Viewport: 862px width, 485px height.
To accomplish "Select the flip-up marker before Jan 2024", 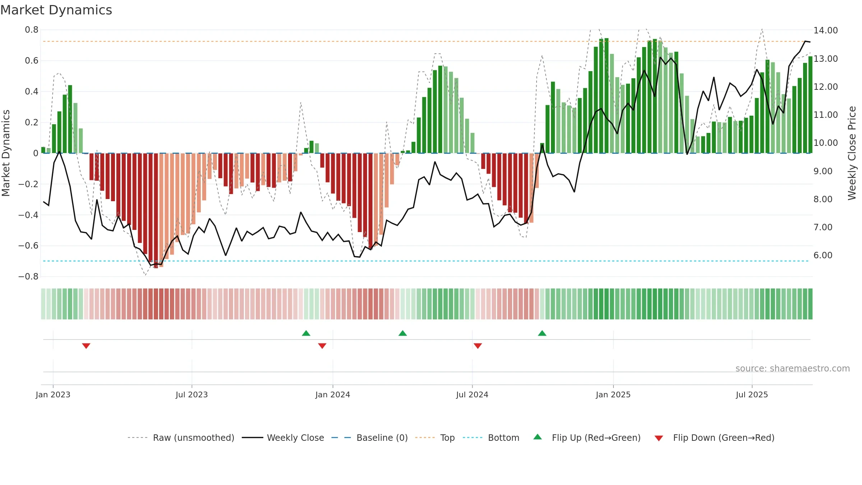I will tap(306, 333).
